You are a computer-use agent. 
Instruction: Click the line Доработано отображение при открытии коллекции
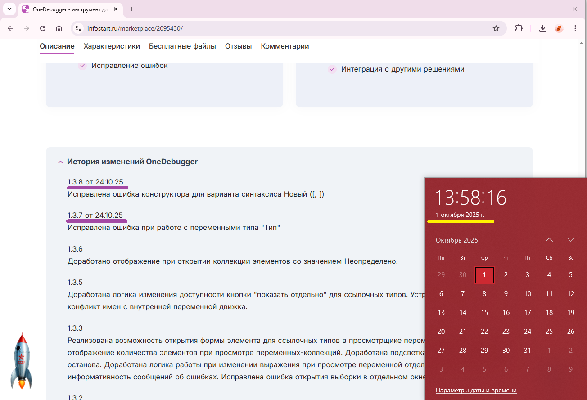click(233, 261)
